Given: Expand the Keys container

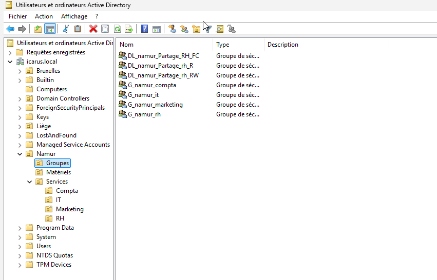Looking at the screenshot, I should click(20, 117).
